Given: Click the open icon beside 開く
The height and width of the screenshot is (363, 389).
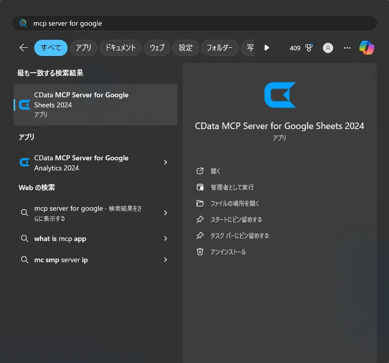Looking at the screenshot, I should click(200, 171).
